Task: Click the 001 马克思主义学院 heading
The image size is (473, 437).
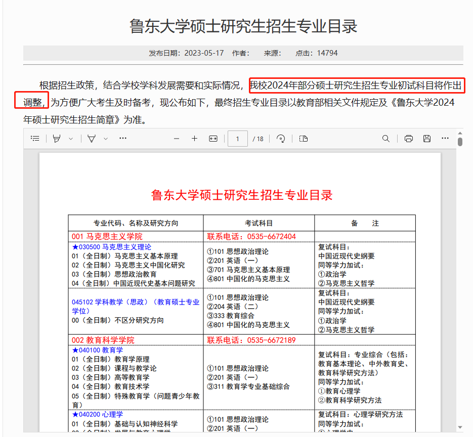Action: click(107, 236)
